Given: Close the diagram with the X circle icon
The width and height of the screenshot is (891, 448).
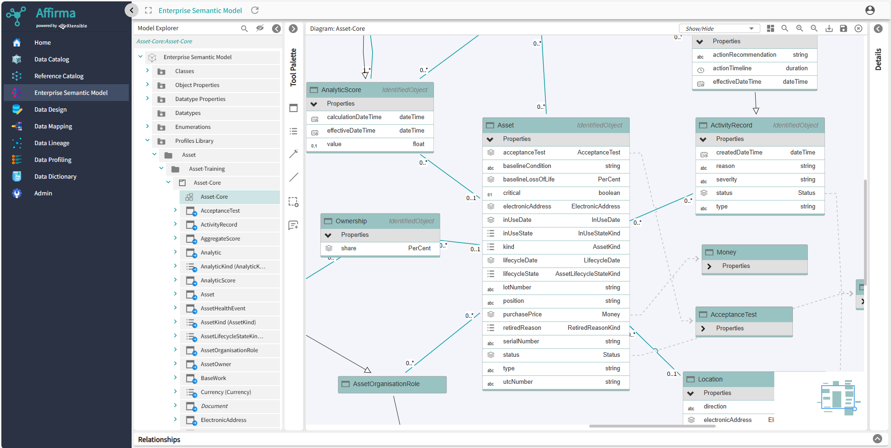Looking at the screenshot, I should 858,28.
